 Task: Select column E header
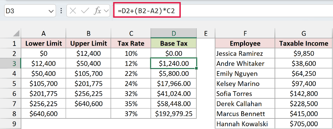pos(206,33)
